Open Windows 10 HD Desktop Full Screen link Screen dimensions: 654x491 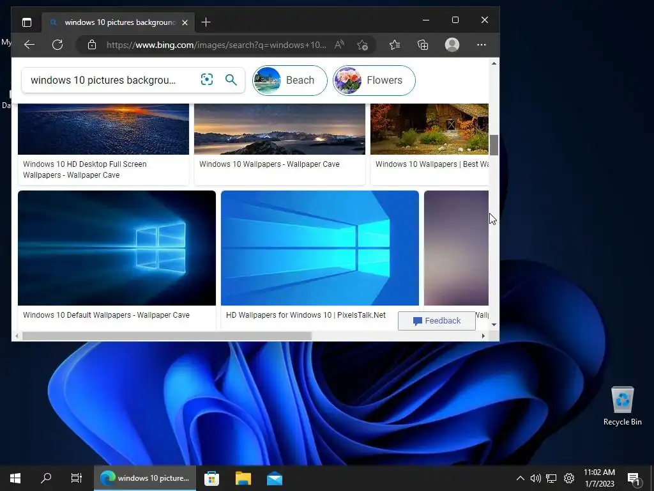[85, 169]
